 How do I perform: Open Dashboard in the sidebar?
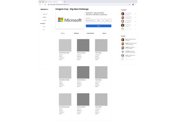[45, 14]
